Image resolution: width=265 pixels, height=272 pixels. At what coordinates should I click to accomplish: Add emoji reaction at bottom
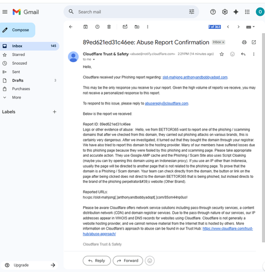coord(150,261)
